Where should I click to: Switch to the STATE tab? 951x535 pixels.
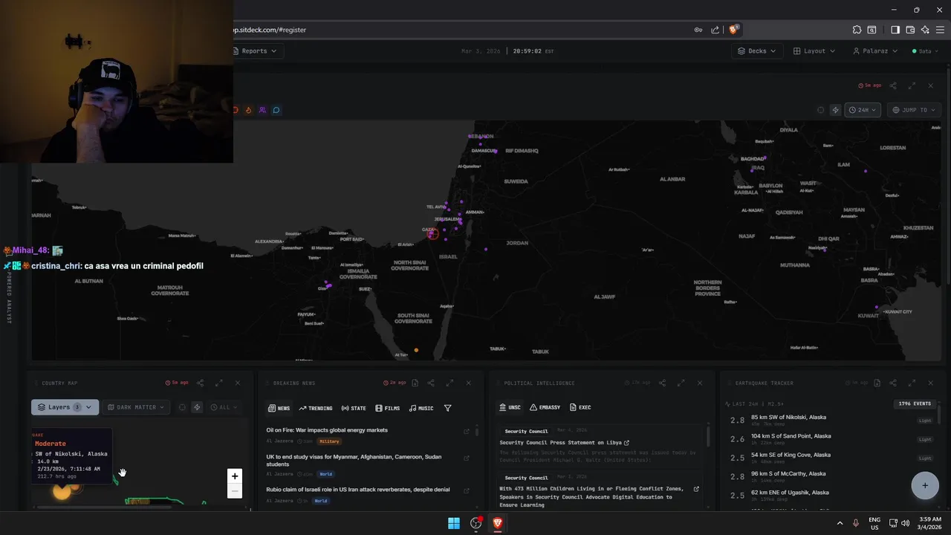pos(354,408)
